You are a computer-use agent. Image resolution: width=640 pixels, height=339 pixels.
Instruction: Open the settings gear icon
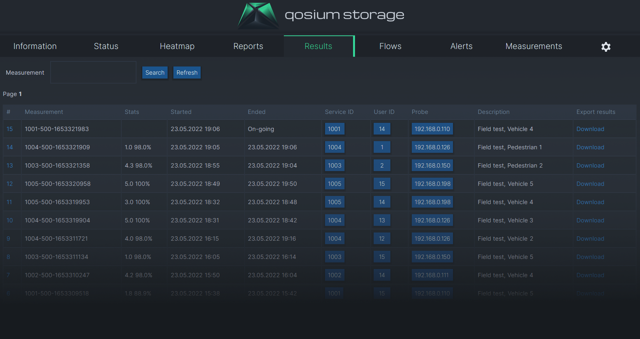click(605, 47)
